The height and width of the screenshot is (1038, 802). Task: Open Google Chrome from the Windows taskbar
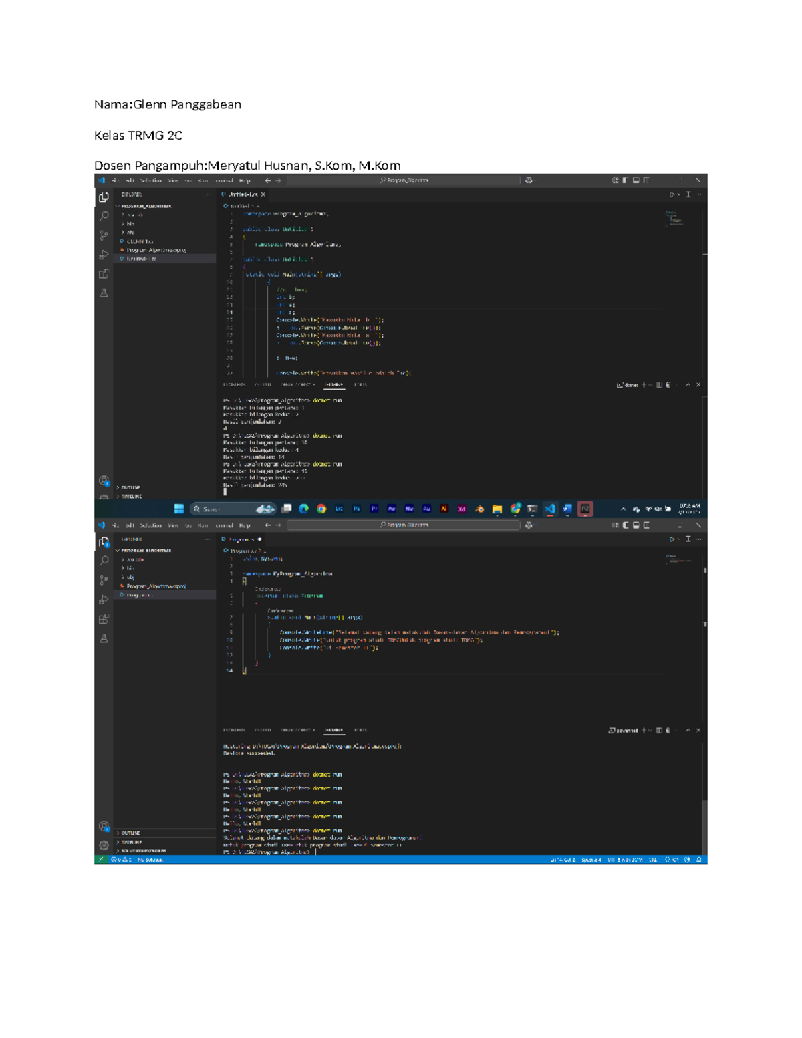point(321,509)
